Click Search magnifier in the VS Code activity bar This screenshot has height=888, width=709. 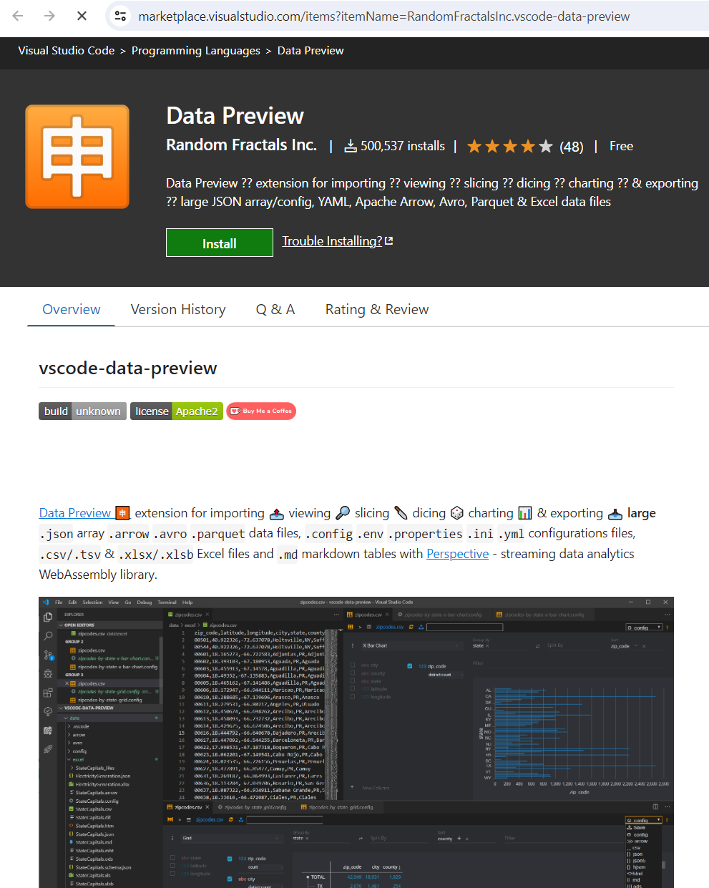point(48,635)
